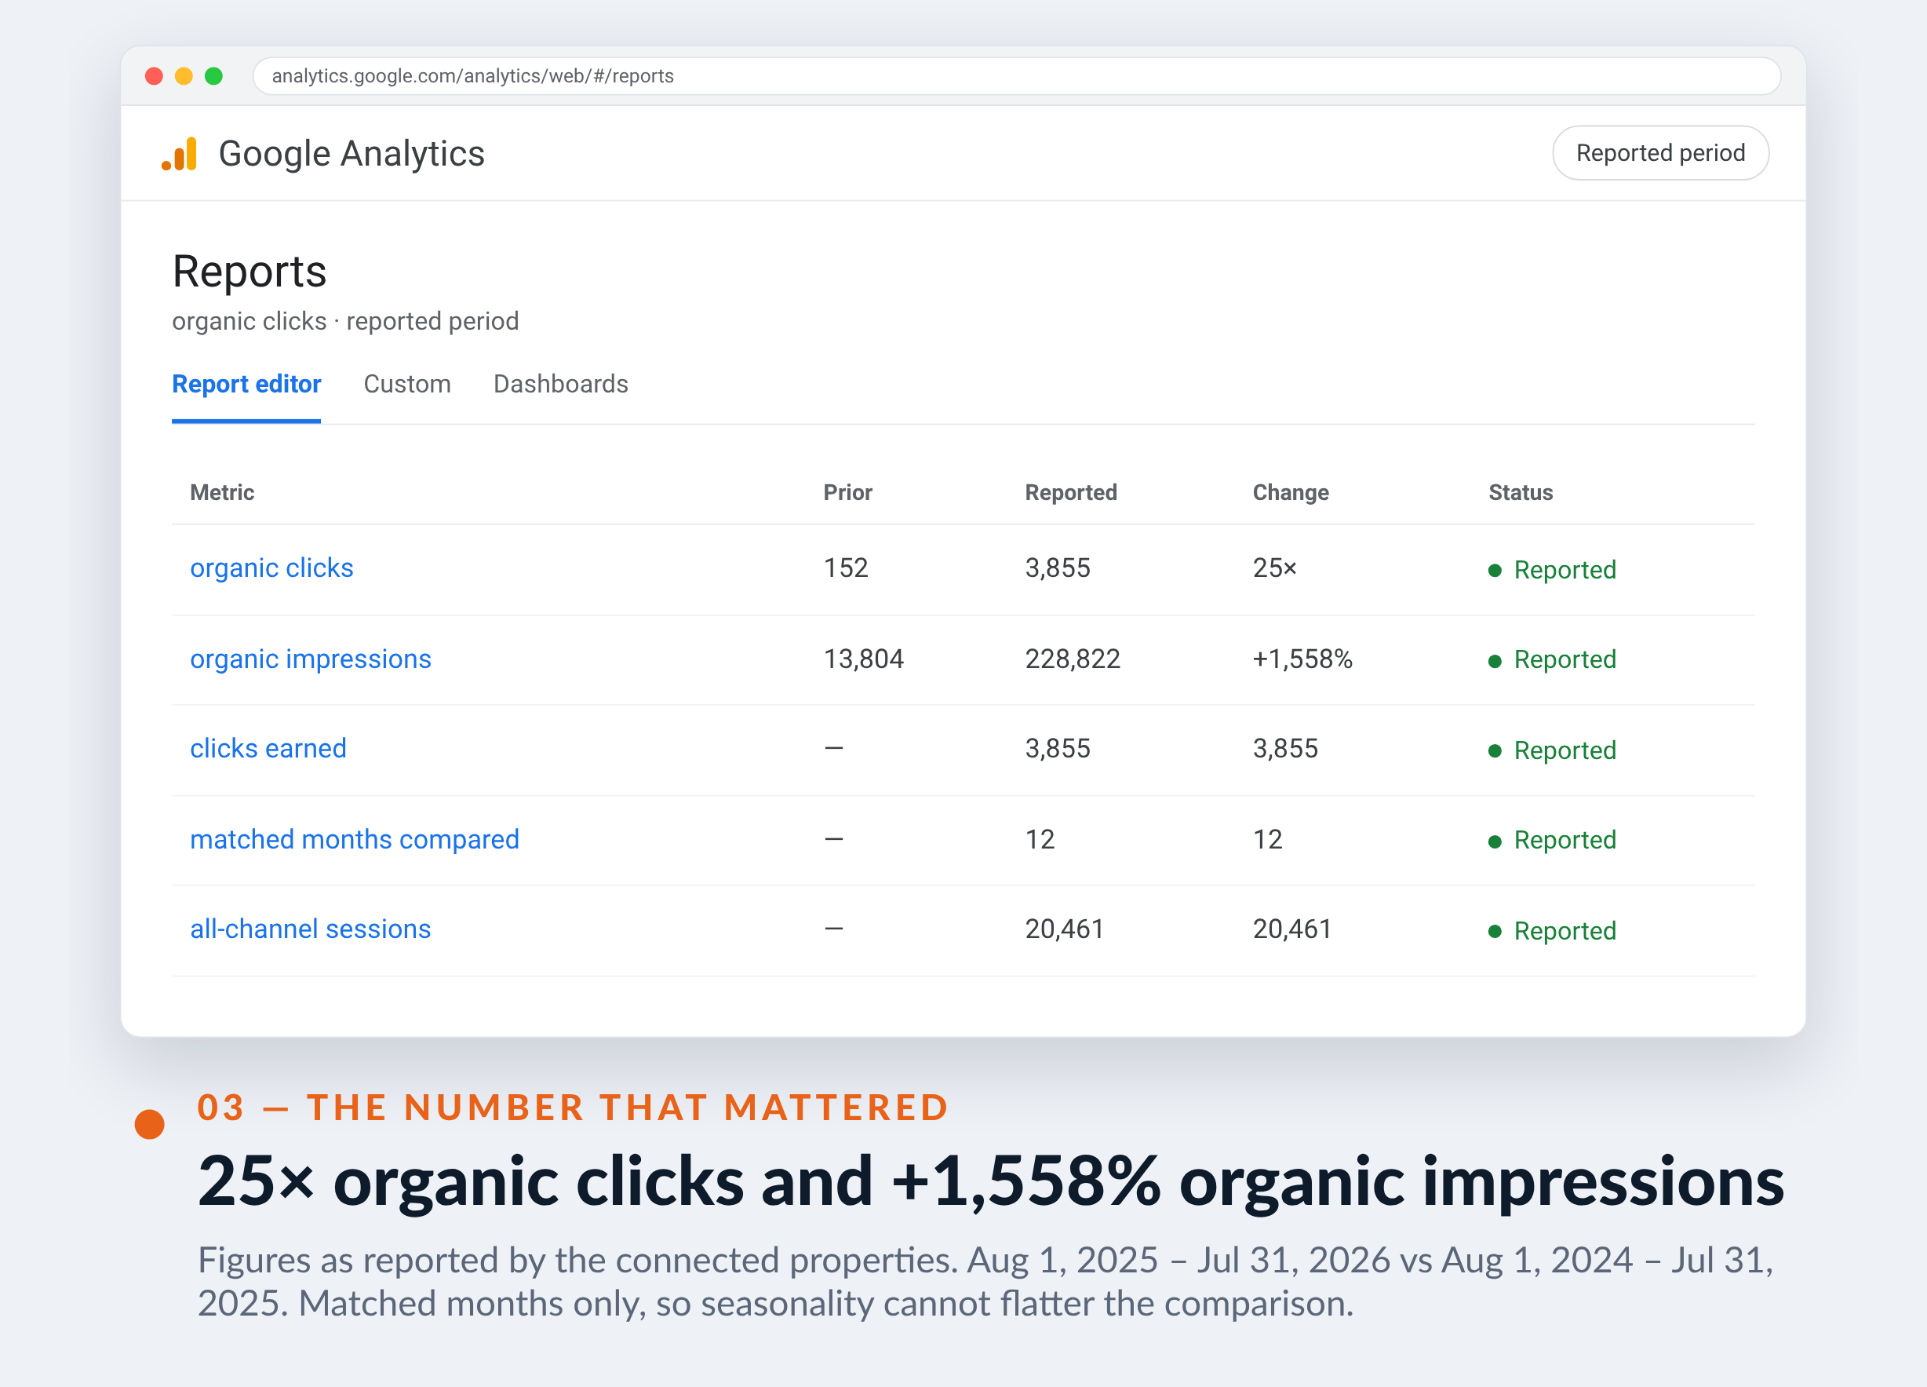Select reported value 20,461 in all-channel sessions row
Image resolution: width=1927 pixels, height=1387 pixels.
pyautogui.click(x=1065, y=929)
